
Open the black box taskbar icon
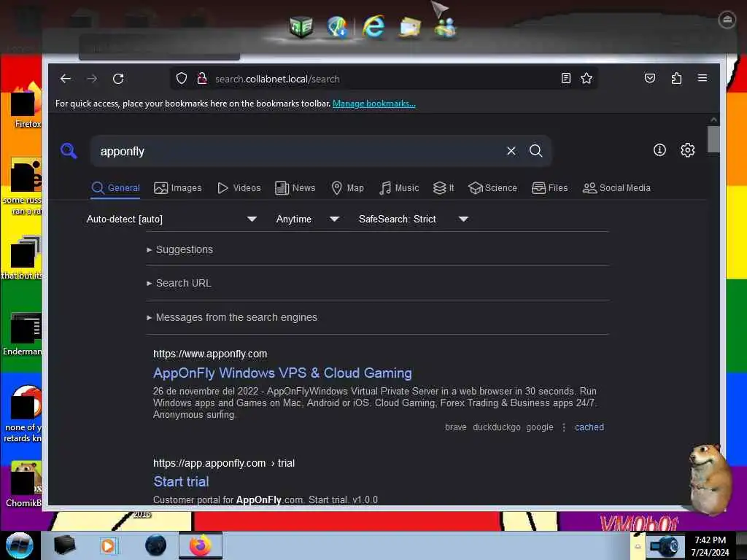64,545
